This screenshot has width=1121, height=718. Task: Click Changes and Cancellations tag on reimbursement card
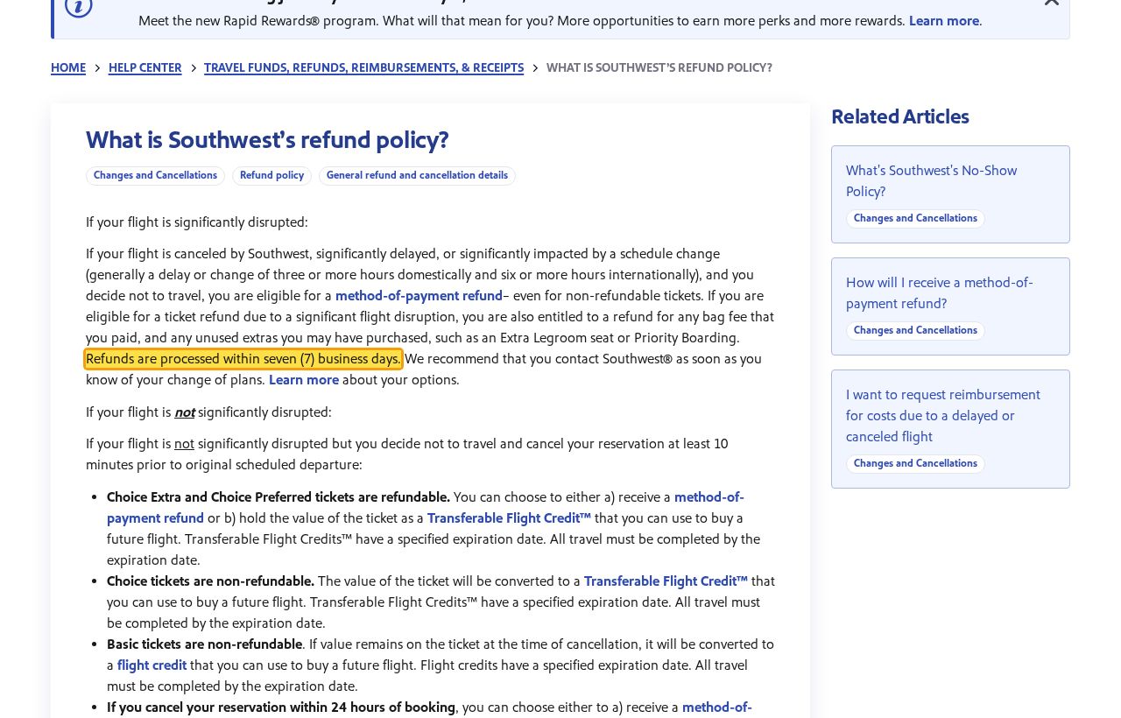(915, 464)
